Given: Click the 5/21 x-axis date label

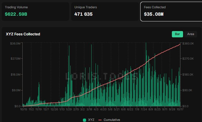Looking at the screenshot, I should (x=116, y=109).
